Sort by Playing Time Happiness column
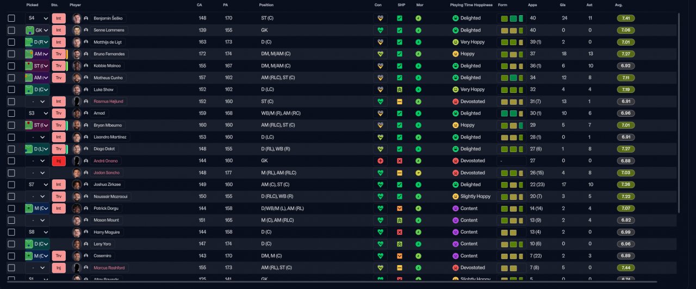This screenshot has height=289, width=696. (471, 5)
